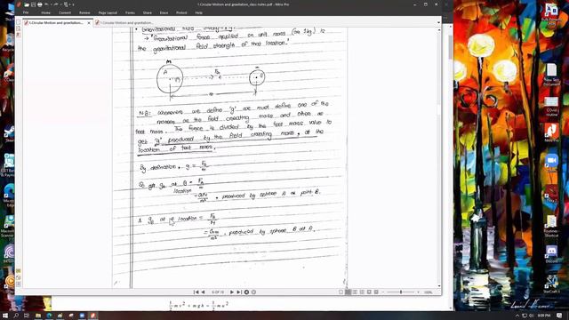This screenshot has height=320, width=569.
Task: Jump to the last page button
Action: [x=239, y=292]
